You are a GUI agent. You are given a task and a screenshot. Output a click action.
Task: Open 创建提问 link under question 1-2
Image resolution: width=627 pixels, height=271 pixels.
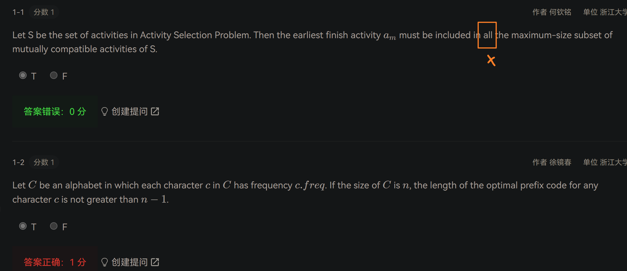130,262
